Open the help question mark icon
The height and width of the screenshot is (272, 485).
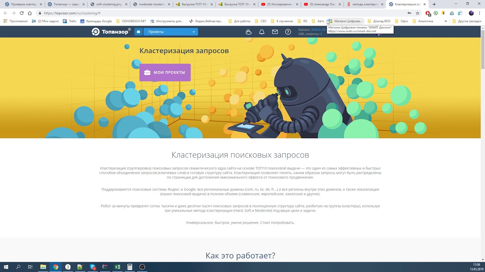pyautogui.click(x=288, y=32)
